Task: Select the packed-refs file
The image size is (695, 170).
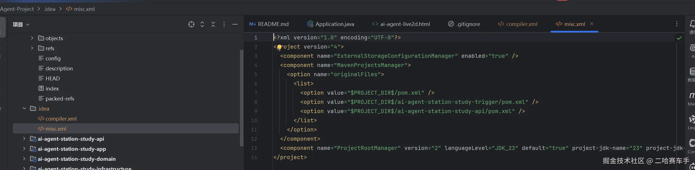Action: pos(60,99)
